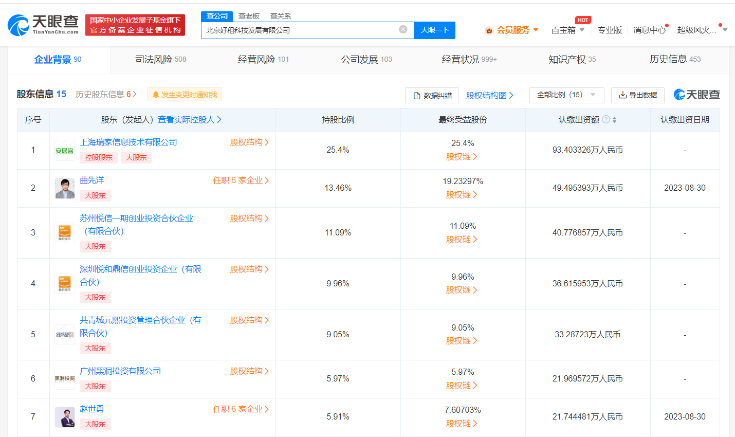Viewport: 735px width, 437px height.
Task: Click the 黑洞投资 company logo
Action: (65, 378)
